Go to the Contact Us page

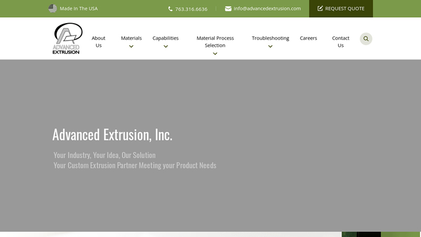coord(340,42)
